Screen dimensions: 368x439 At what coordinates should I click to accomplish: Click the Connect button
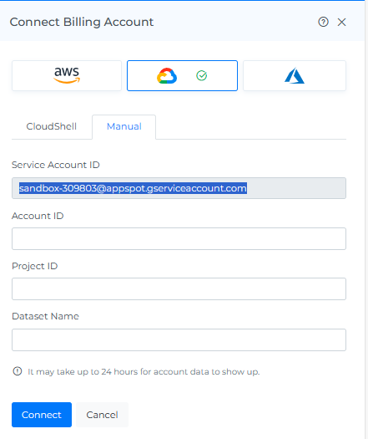42,415
